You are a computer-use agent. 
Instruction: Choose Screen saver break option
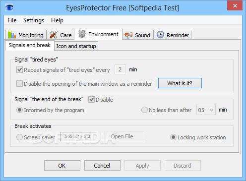click(x=19, y=137)
